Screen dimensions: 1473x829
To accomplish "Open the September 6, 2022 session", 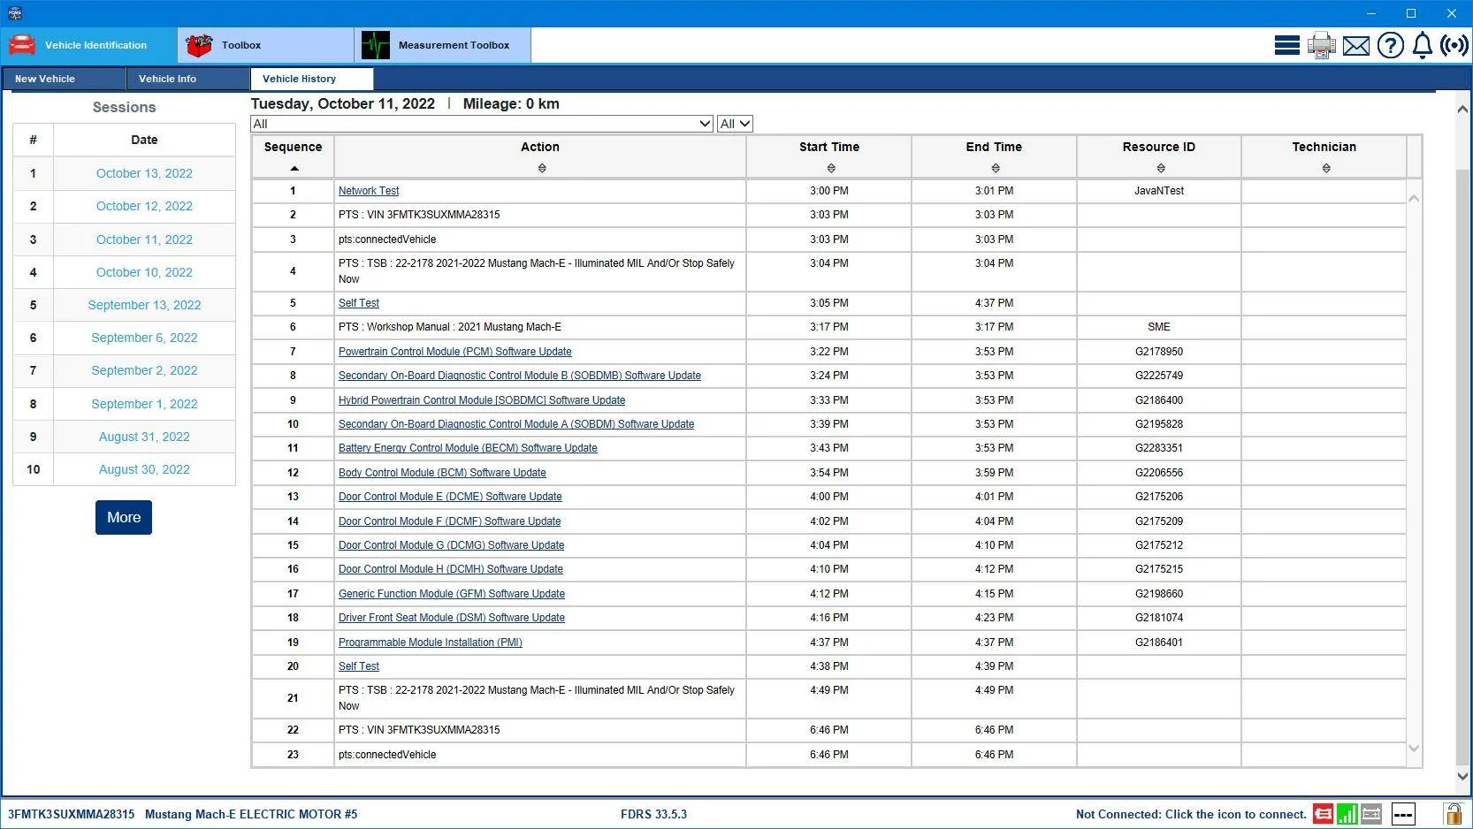I will pos(144,338).
